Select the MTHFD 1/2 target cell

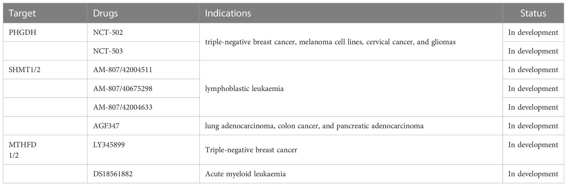coord(45,150)
